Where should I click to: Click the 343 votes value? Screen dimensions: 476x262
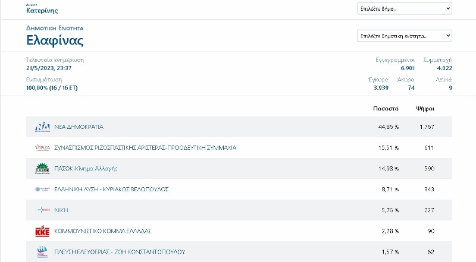tap(429, 189)
